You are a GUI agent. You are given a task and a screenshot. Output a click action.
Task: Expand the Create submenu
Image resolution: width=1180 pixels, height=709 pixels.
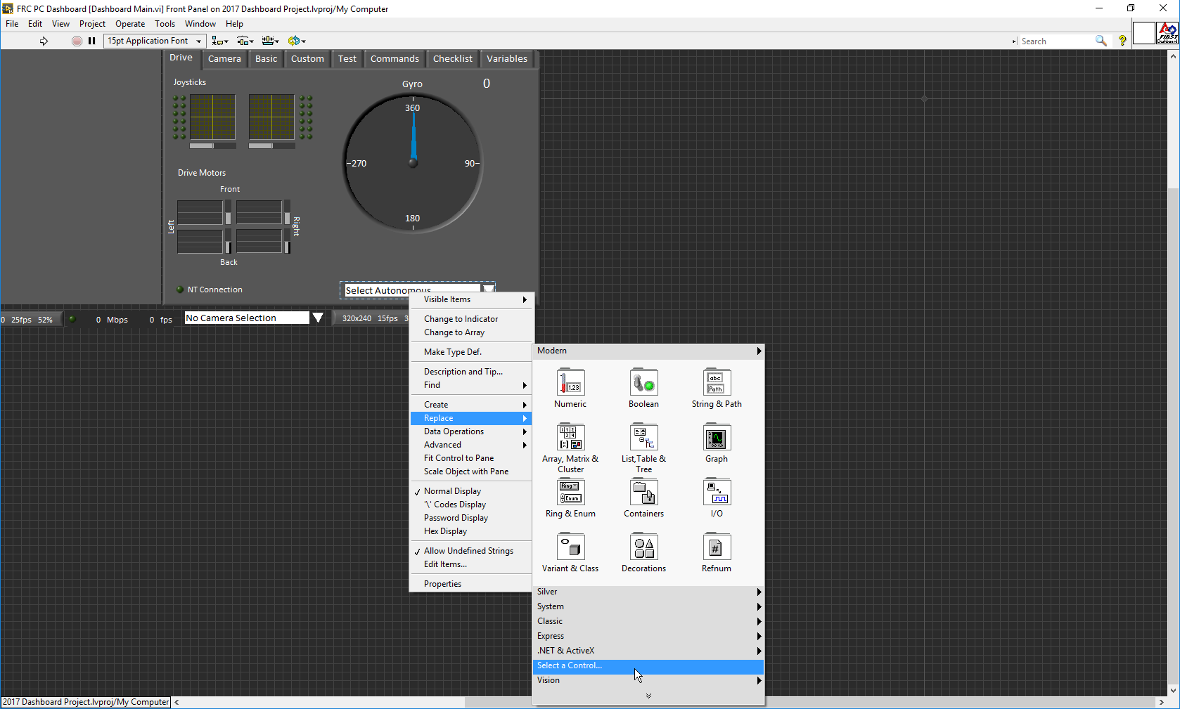(x=470, y=405)
